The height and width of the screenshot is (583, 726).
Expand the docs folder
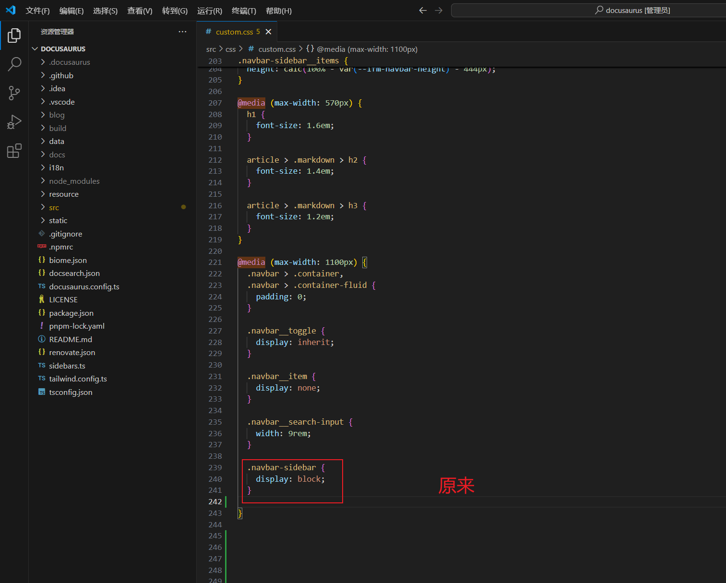(x=112, y=155)
